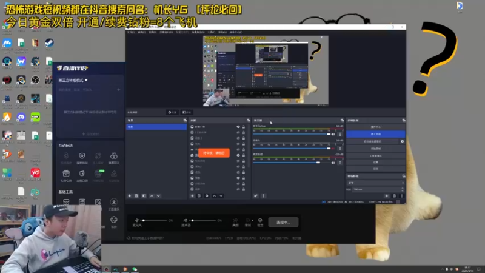Show the hidden second source via its eye icon

pyautogui.click(x=238, y=132)
